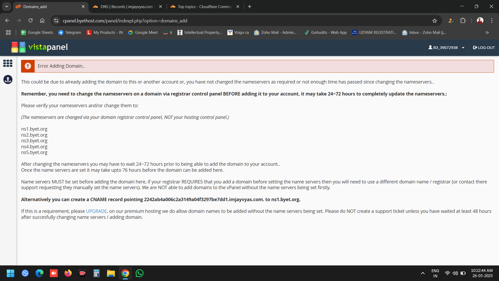Click the upload circle icon in sidebar
The image size is (499, 281).
pos(8,79)
